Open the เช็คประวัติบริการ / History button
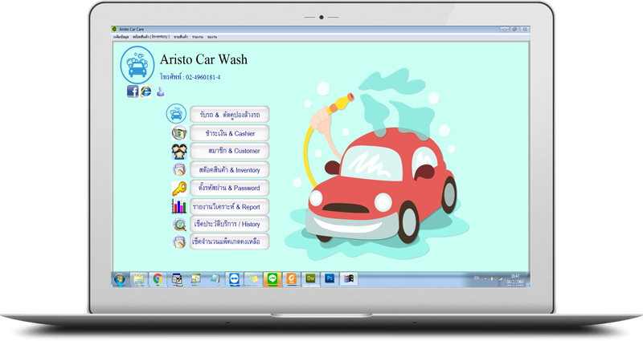This screenshot has width=643, height=341. [230, 224]
